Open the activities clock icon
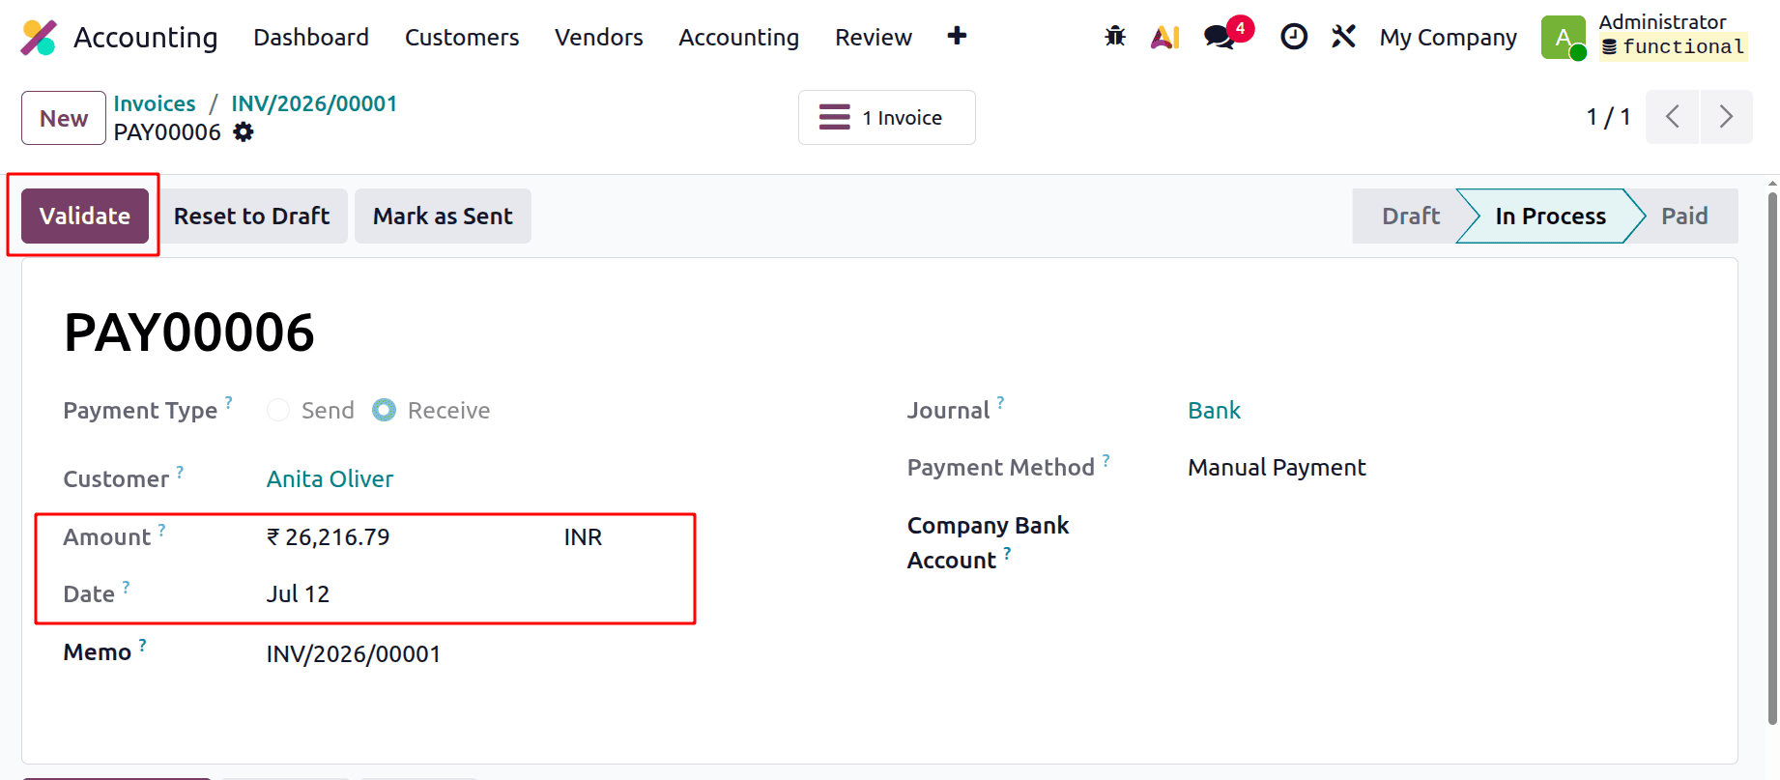 (1294, 37)
